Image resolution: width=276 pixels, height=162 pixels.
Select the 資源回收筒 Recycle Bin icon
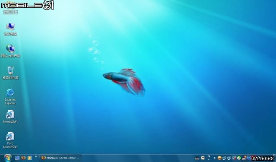(x=10, y=73)
